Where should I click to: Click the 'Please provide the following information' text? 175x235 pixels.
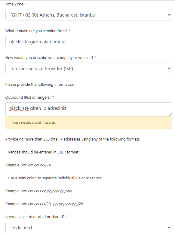coord(40,85)
